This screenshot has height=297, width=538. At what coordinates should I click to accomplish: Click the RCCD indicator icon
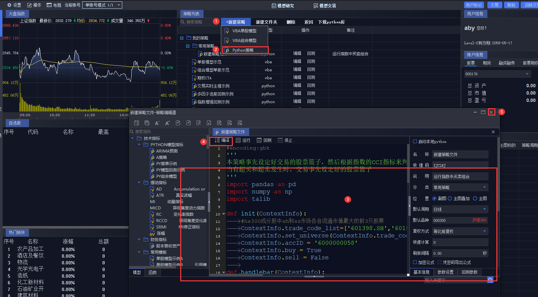click(152, 221)
